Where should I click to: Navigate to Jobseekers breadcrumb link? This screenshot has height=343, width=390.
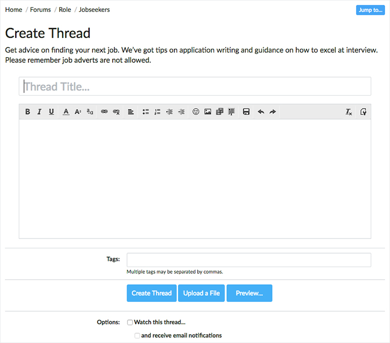click(94, 10)
